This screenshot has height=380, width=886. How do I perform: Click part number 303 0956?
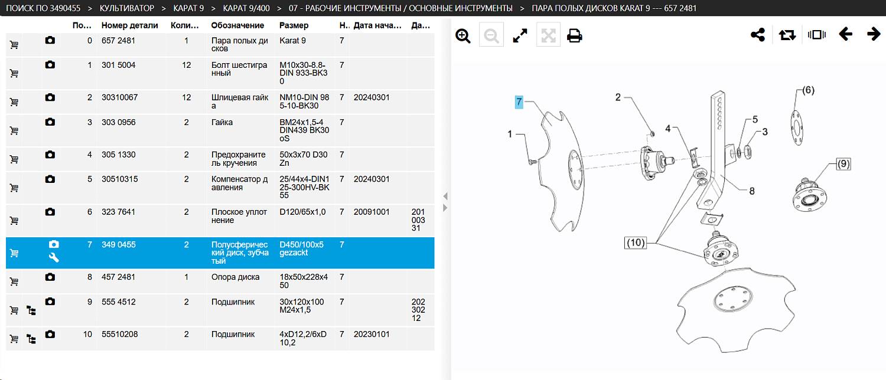pyautogui.click(x=118, y=122)
